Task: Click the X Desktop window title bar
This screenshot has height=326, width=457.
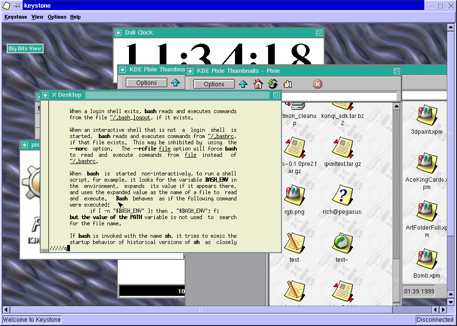Action: point(160,95)
